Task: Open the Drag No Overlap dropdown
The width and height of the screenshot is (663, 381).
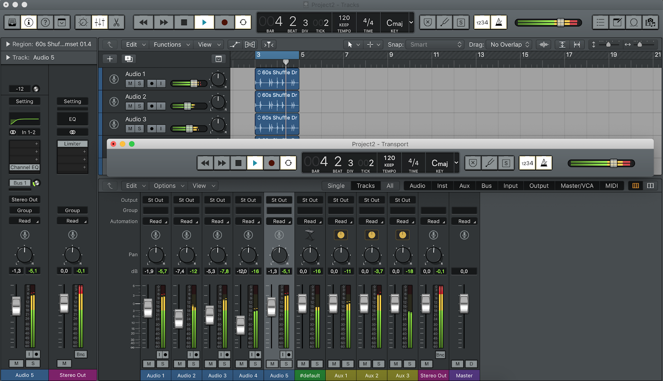Action: (x=510, y=44)
